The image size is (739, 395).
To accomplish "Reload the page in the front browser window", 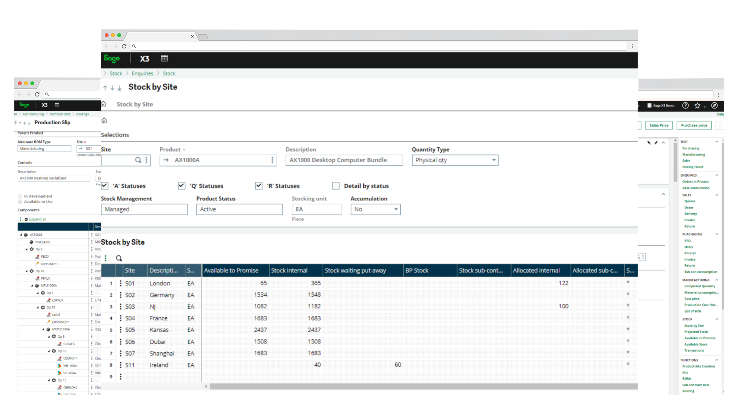I will pyautogui.click(x=124, y=46).
